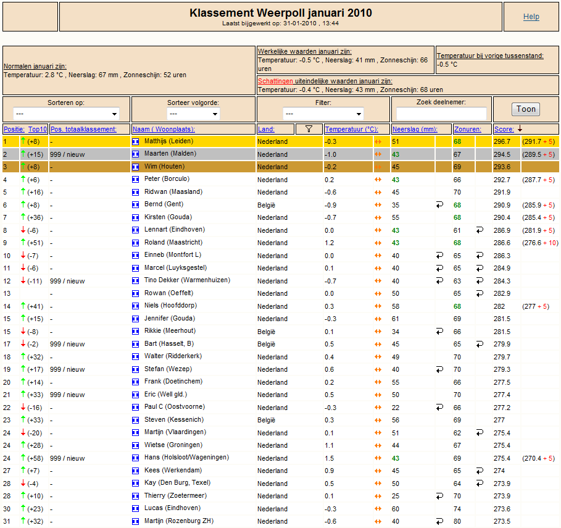
Task: Click the 'Zoek deelnemer' search field
Action: (441, 114)
